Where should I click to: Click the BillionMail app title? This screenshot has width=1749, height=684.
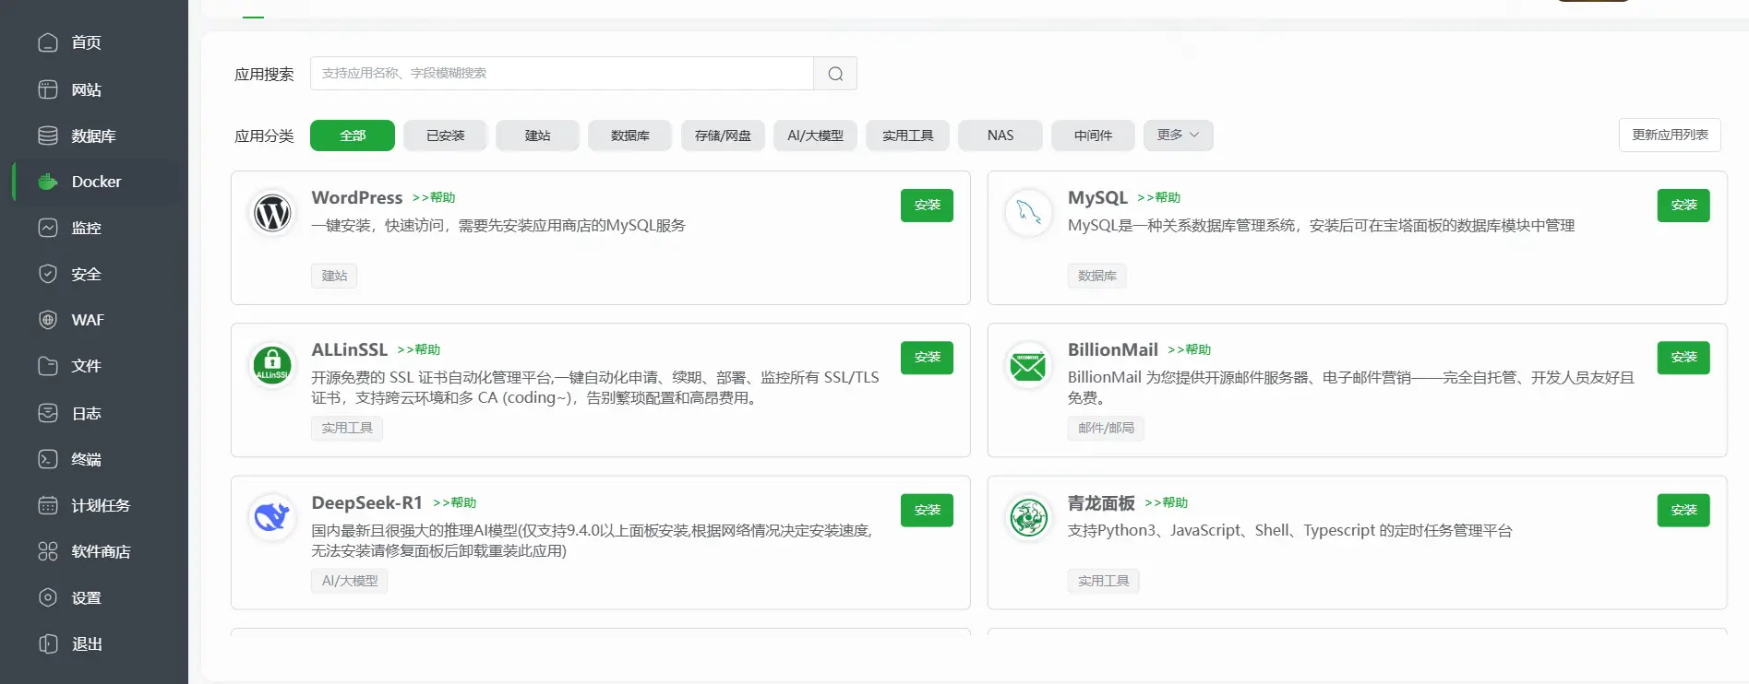pyautogui.click(x=1113, y=349)
